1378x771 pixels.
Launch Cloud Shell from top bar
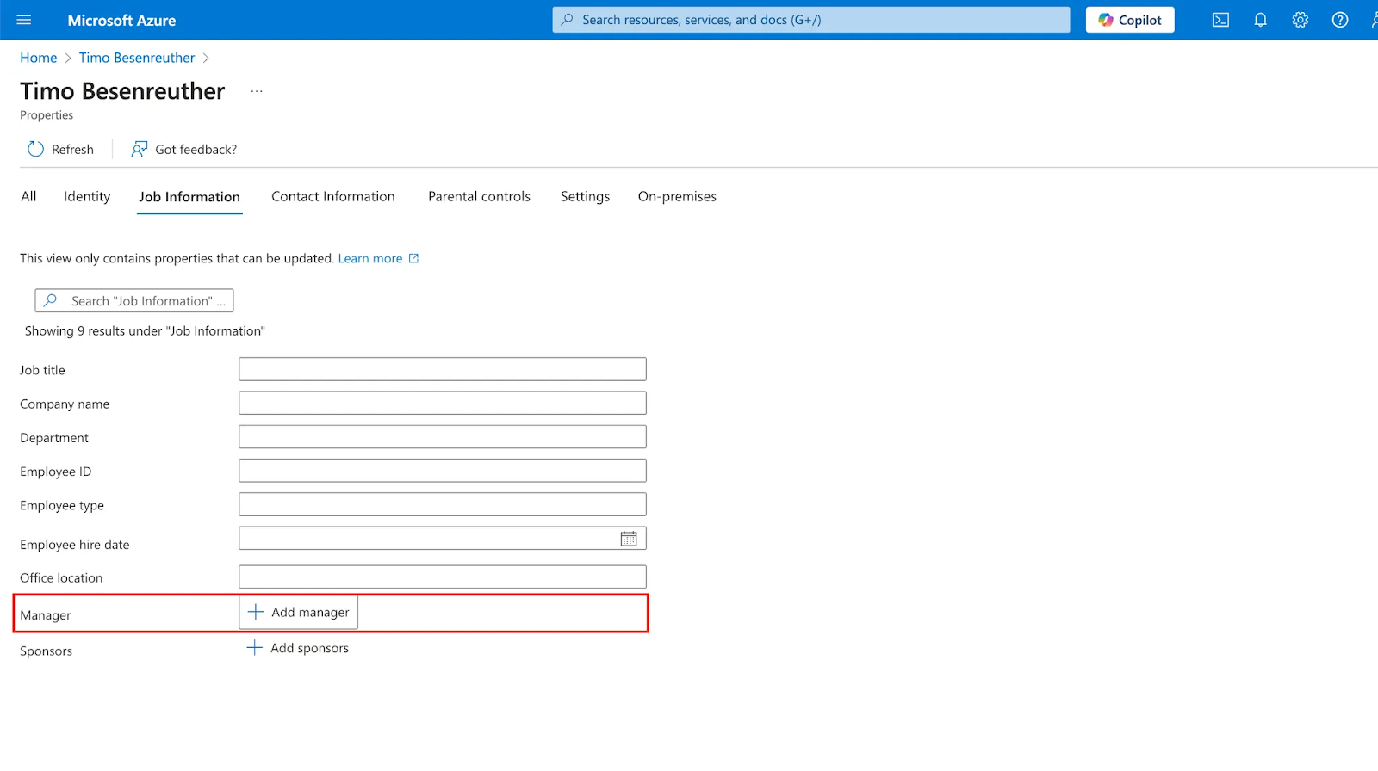click(x=1220, y=20)
